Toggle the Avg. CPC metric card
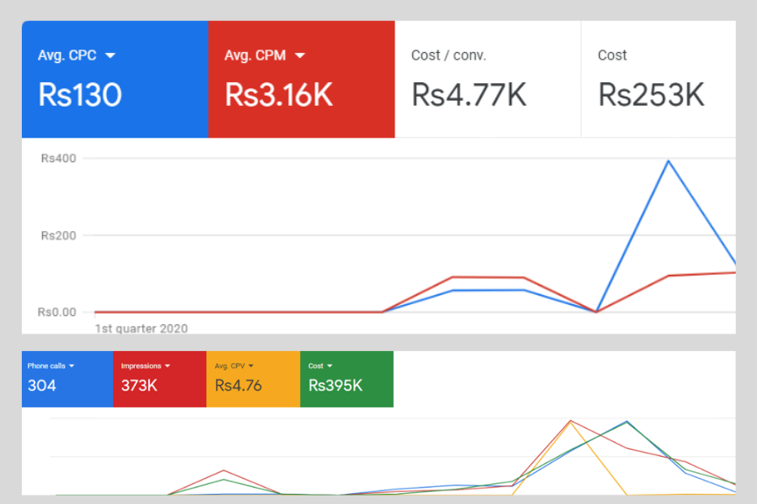Screen dimensions: 757x504 pos(114,78)
